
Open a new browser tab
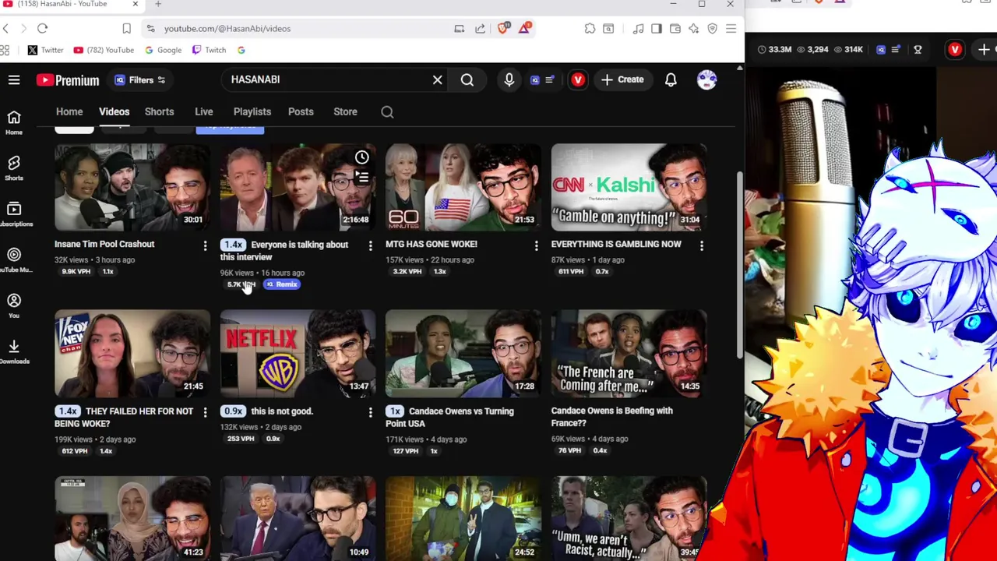click(x=157, y=4)
